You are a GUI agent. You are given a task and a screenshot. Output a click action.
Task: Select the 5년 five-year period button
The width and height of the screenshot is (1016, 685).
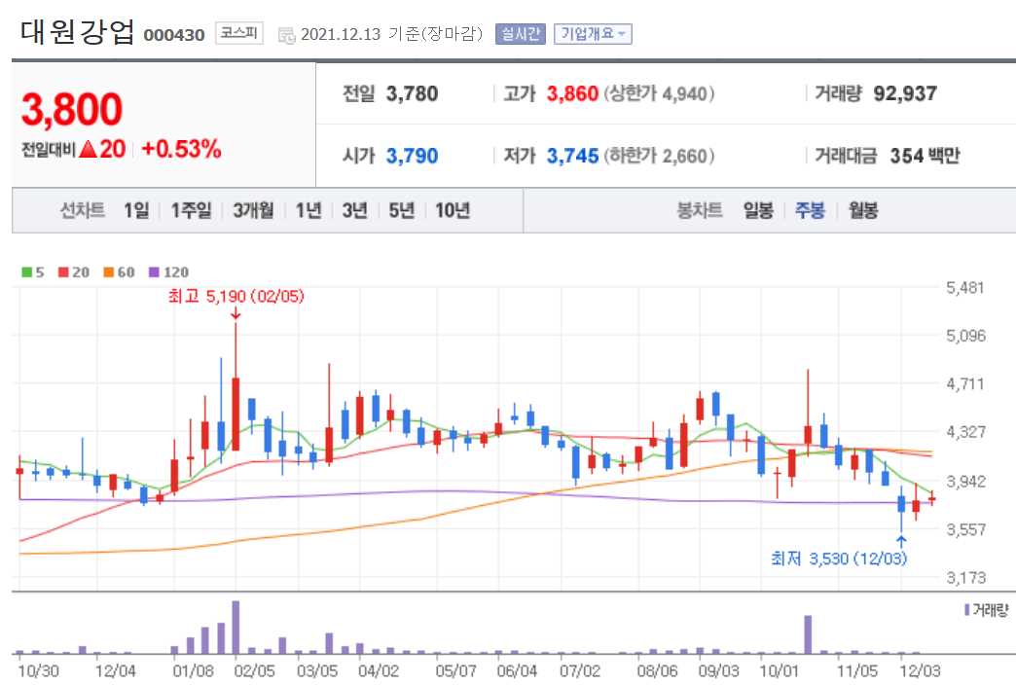point(400,209)
